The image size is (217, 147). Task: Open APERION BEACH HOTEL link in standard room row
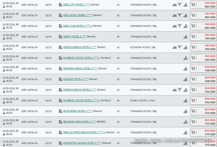click(80, 90)
